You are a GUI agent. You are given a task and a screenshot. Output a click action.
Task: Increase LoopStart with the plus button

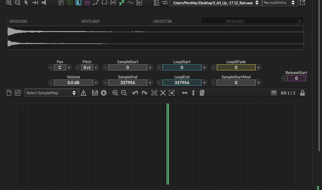(x=204, y=68)
